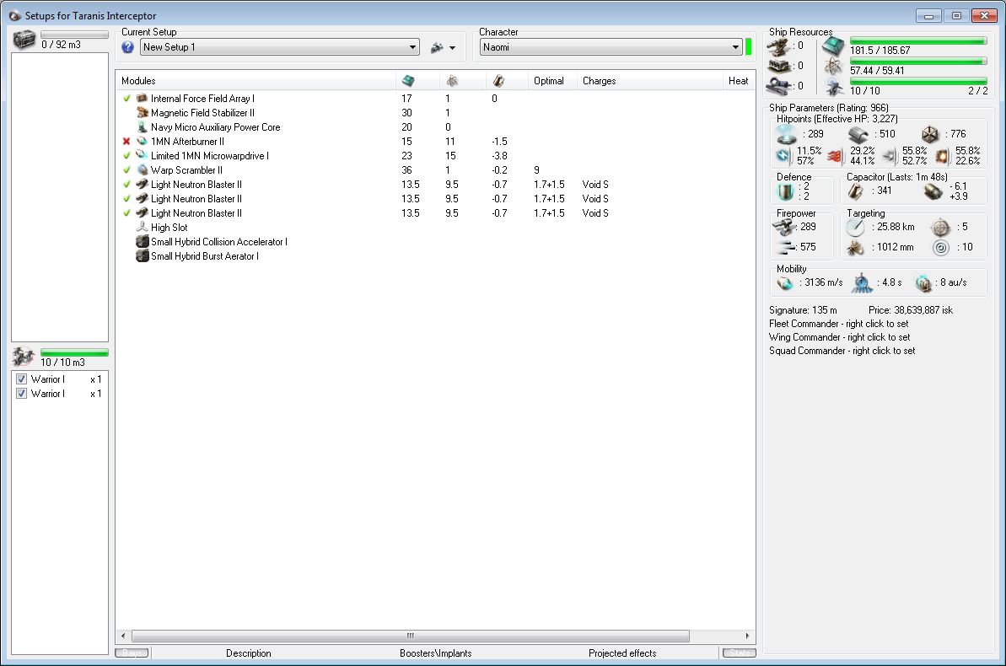Click the drone bay icon above Warrior list
The image size is (1006, 666).
click(23, 357)
